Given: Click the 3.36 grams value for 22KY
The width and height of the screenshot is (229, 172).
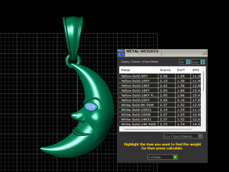Looking at the screenshot, I should [x=164, y=100].
